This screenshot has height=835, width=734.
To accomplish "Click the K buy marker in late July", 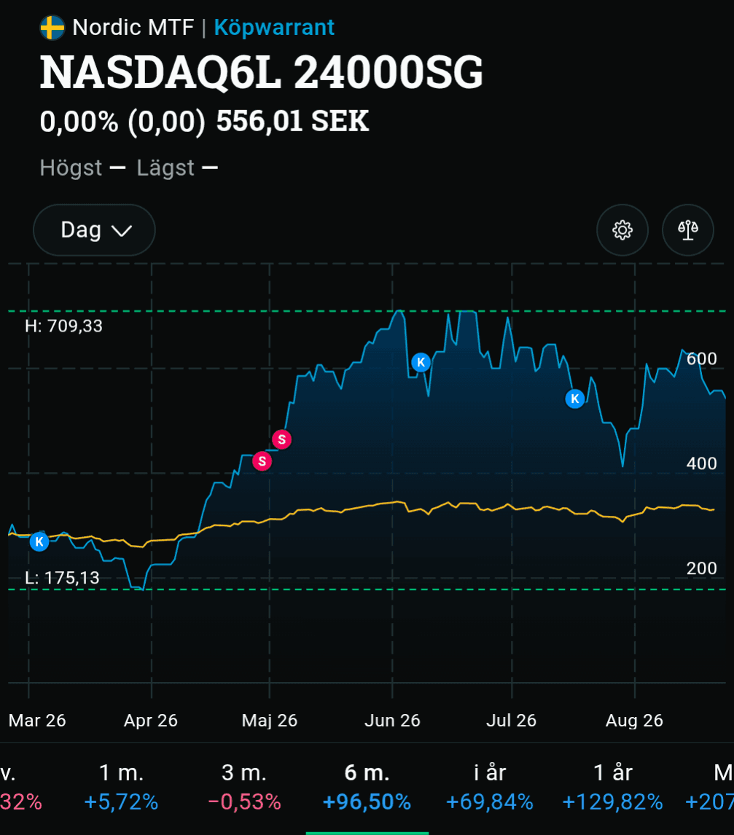I will pyautogui.click(x=574, y=399).
